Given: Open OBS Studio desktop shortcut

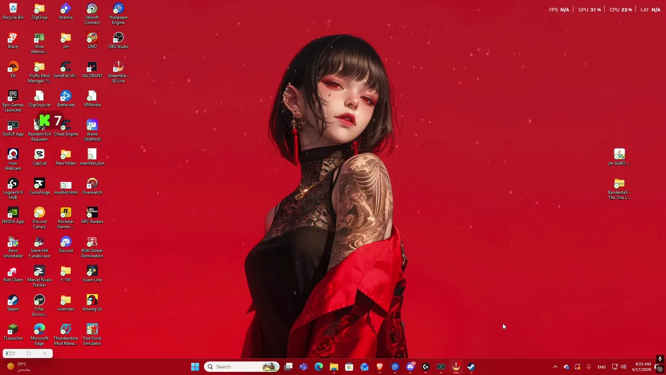Looking at the screenshot, I should pyautogui.click(x=118, y=41).
